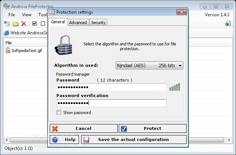The image size is (236, 155).
Task: Switch to the Security tab
Action: pyautogui.click(x=98, y=23)
